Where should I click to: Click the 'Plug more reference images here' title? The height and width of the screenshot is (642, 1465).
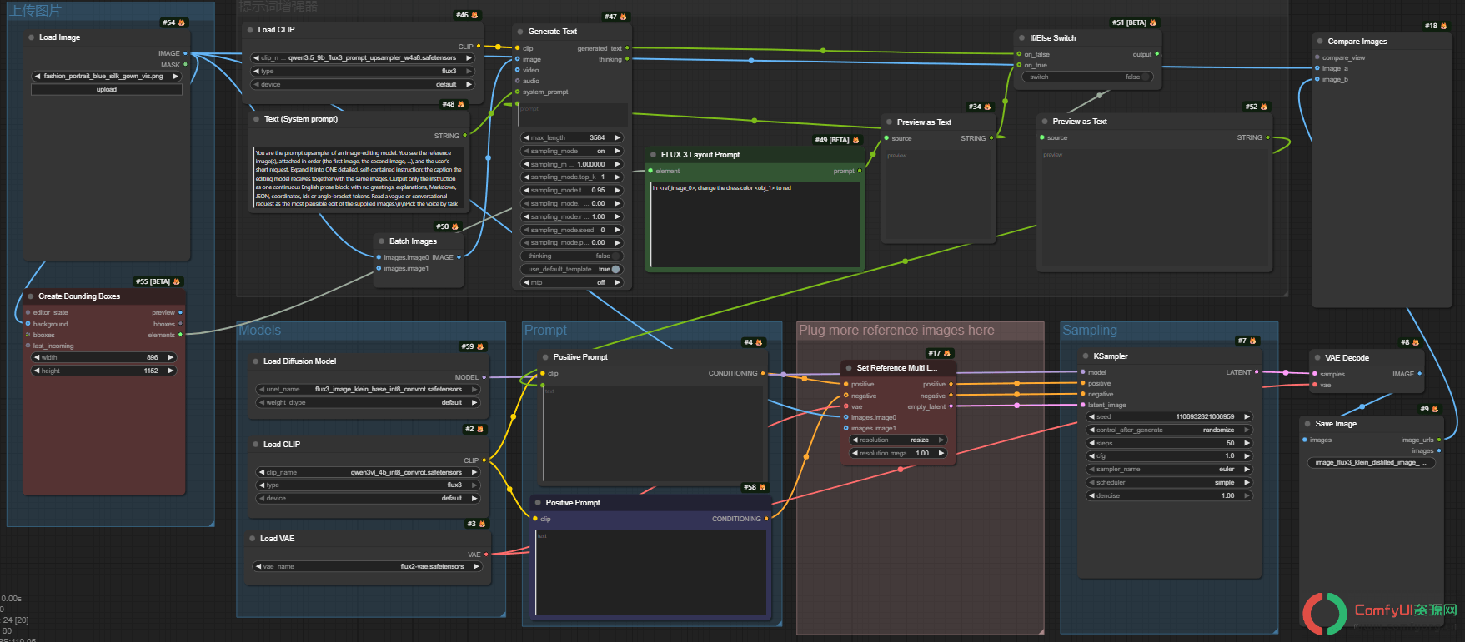click(x=896, y=331)
